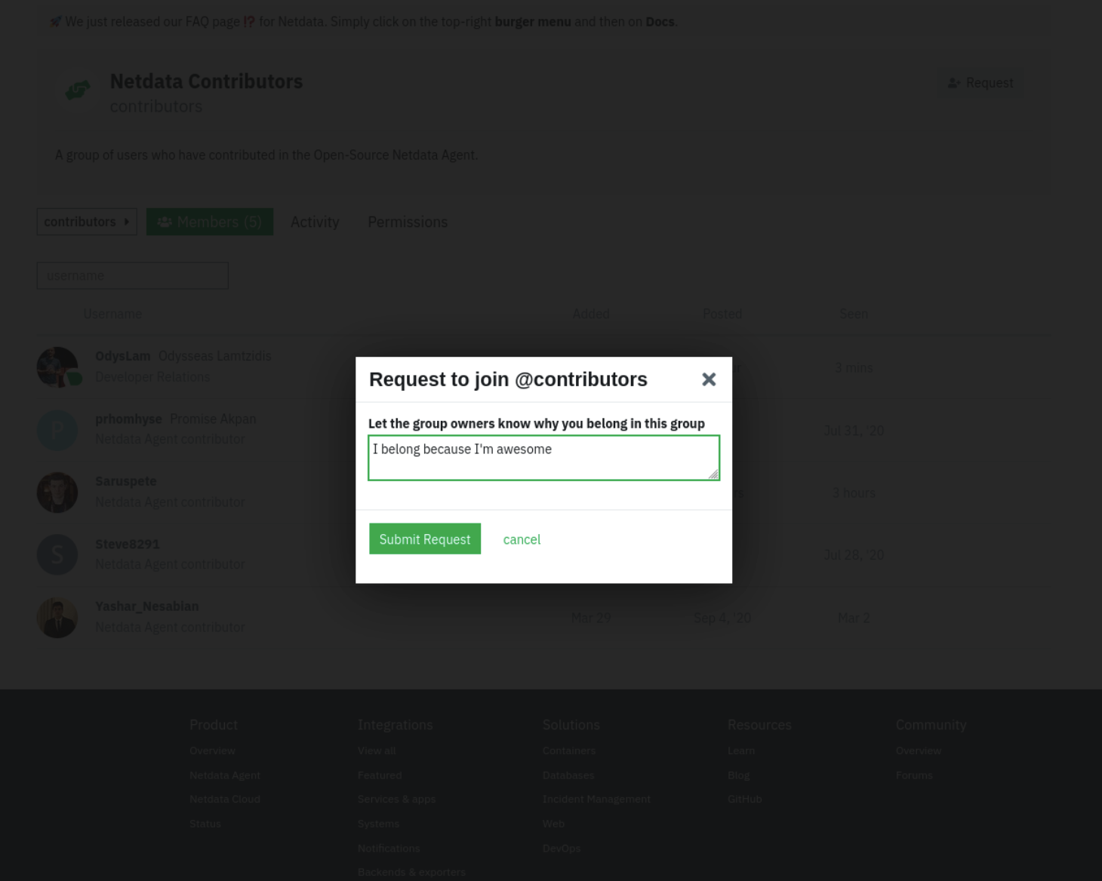Open the Members (5) tab
This screenshot has width=1102, height=881.
(x=210, y=221)
